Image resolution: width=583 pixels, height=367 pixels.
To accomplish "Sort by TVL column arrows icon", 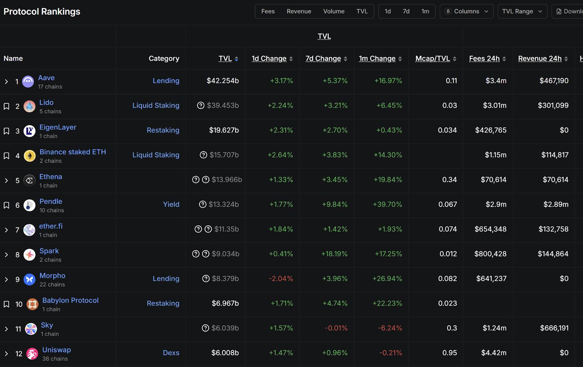I will 236,59.
